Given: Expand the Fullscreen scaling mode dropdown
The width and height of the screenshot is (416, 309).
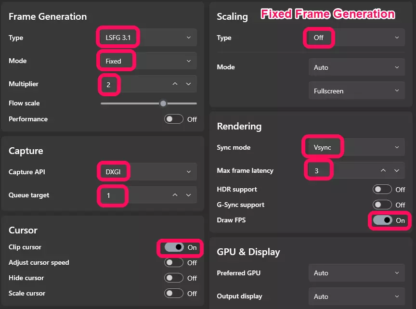Looking at the screenshot, I should (356, 91).
